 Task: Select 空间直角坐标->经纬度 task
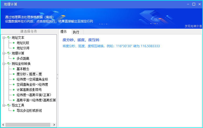pyautogui.click(x=32, y=84)
